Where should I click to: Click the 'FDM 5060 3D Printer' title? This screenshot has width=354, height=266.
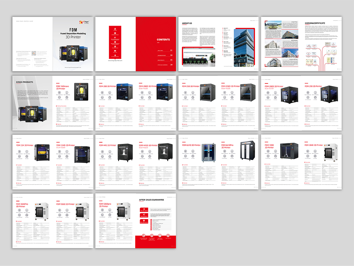click(x=65, y=204)
